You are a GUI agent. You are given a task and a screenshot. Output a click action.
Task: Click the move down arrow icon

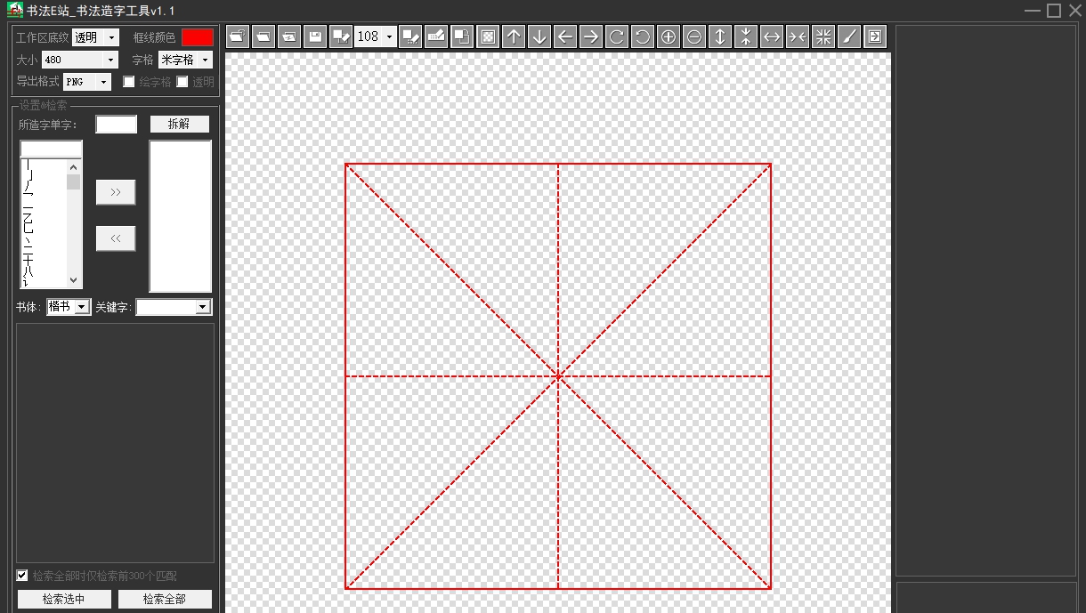click(x=539, y=36)
